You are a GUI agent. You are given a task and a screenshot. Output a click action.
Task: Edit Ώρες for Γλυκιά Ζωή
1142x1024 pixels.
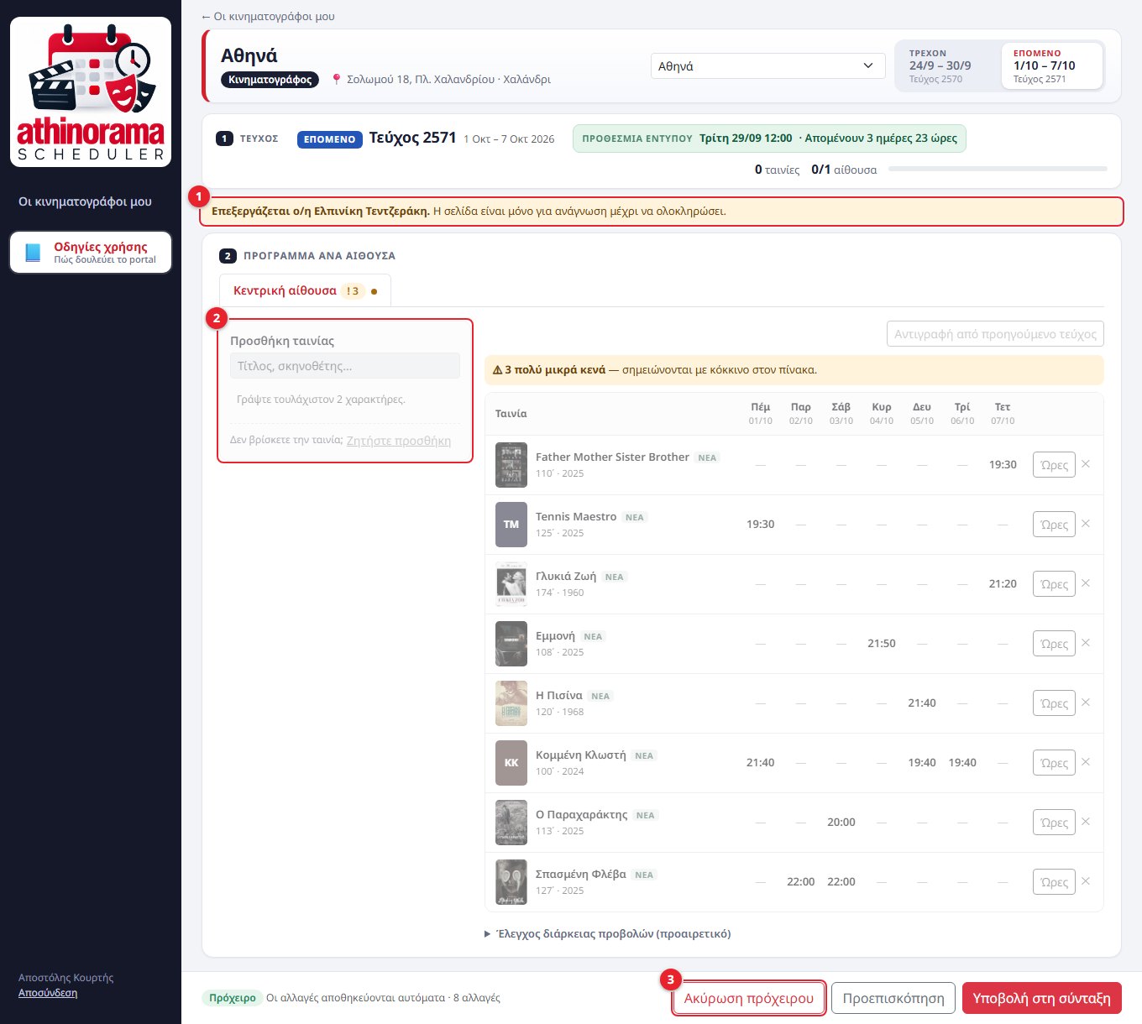1054,584
